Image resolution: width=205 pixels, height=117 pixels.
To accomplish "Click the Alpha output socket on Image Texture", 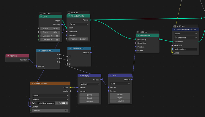I will 70,91.
